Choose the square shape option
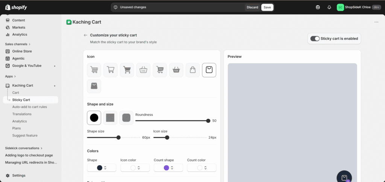Viewport: 385px width, 182px height. click(x=110, y=118)
